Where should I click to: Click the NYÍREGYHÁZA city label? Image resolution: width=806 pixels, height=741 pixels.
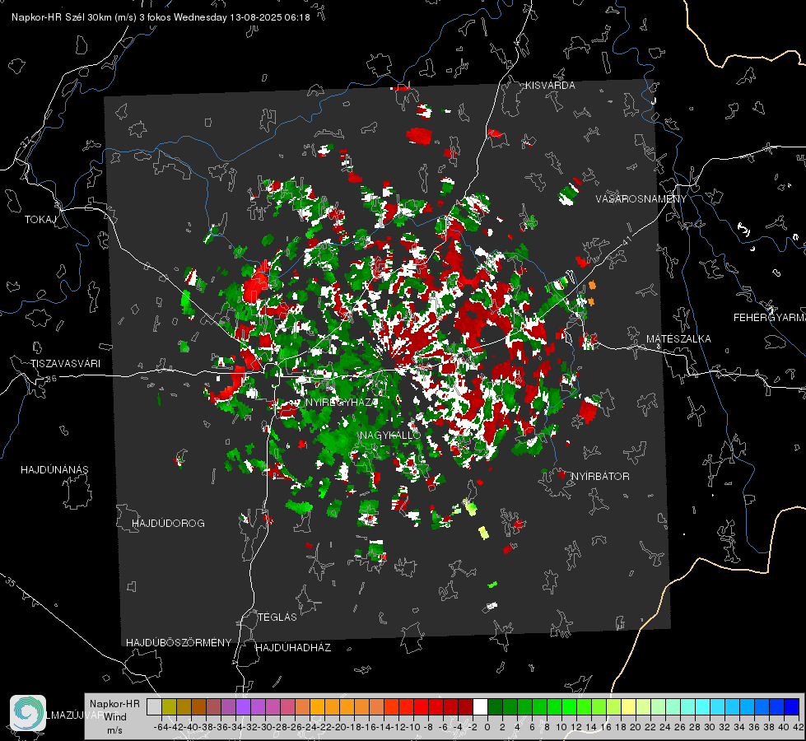pos(342,402)
